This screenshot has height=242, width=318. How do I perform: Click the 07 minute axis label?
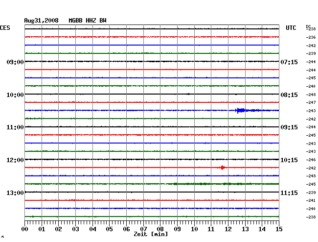point(143,229)
